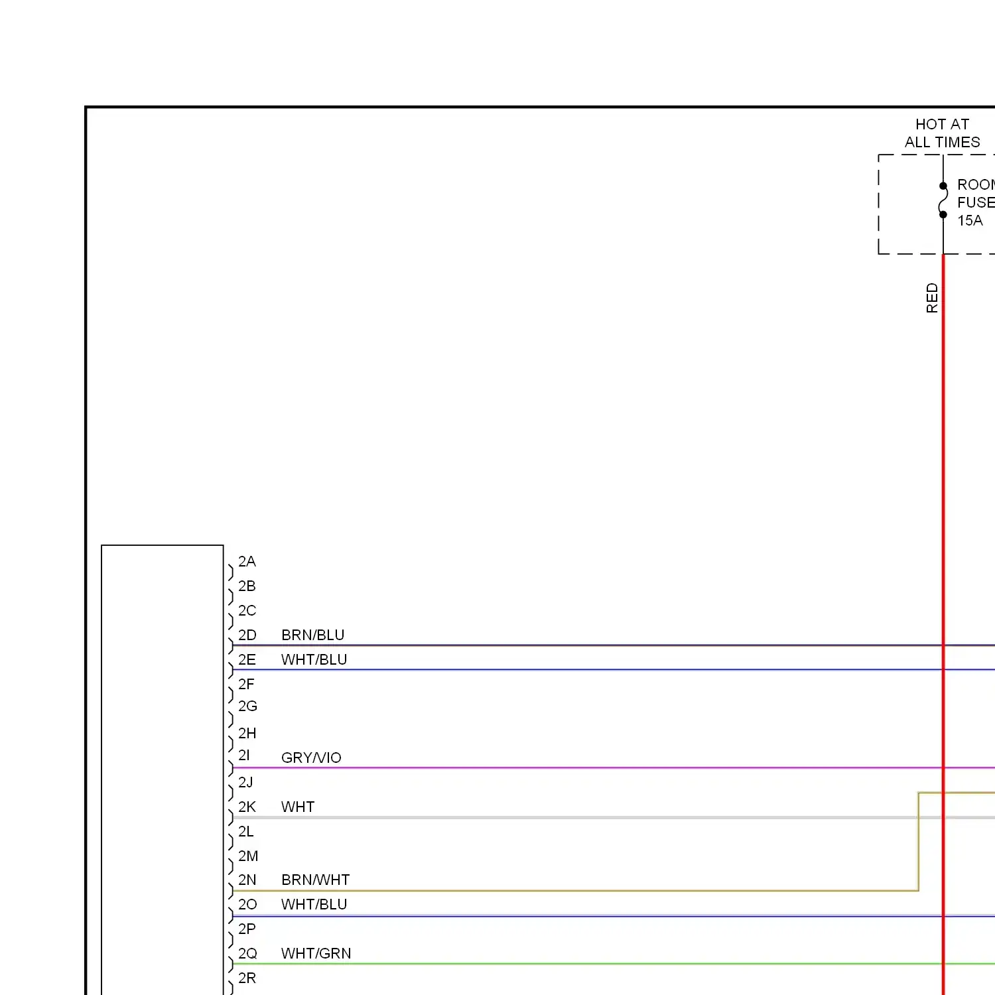The image size is (995, 995).
Task: Click the WHT/BLU label at pin 2O
Action: coord(314,904)
